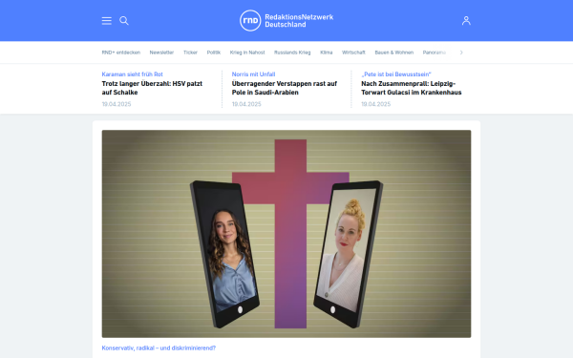Open the search magnifier icon
Screen dimensions: 573x358
coord(124,21)
